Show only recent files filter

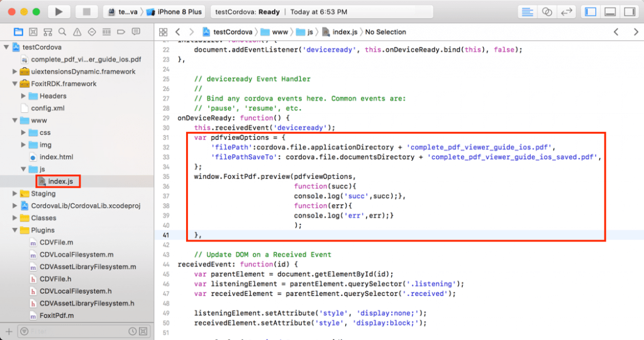click(x=132, y=331)
